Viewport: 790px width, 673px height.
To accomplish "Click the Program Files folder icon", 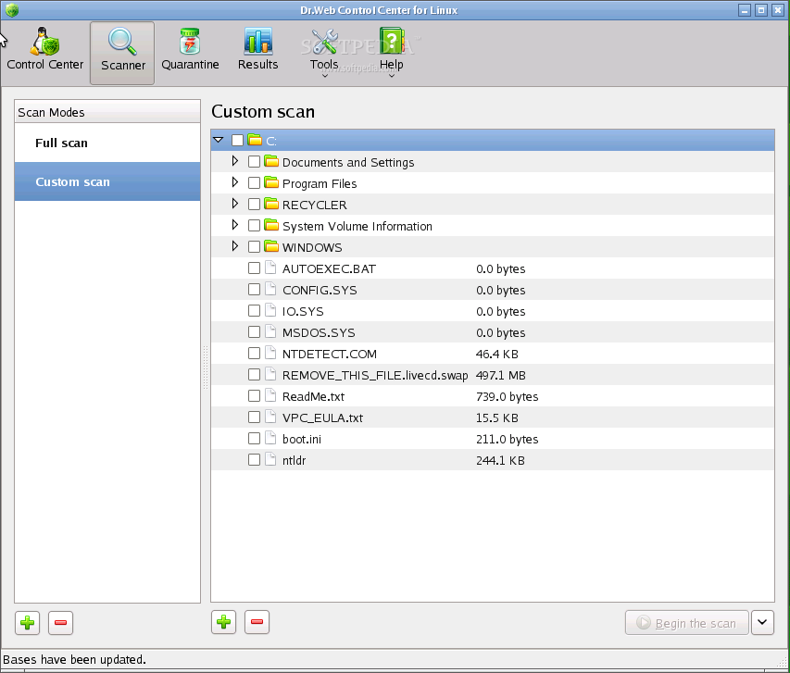I will [x=271, y=182].
